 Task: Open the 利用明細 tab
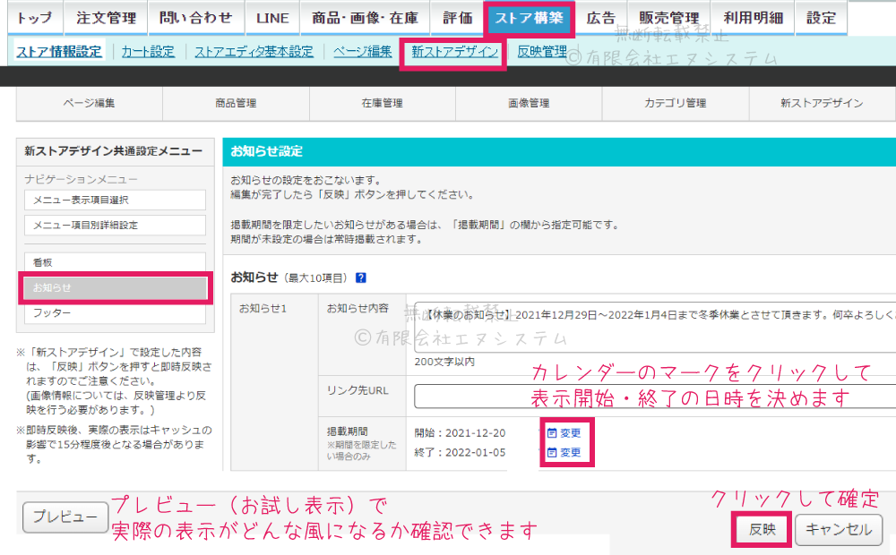click(x=754, y=18)
